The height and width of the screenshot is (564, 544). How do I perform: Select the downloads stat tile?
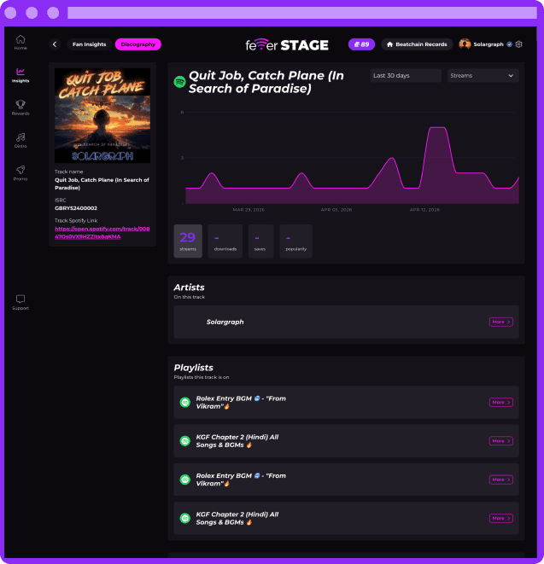pyautogui.click(x=225, y=241)
